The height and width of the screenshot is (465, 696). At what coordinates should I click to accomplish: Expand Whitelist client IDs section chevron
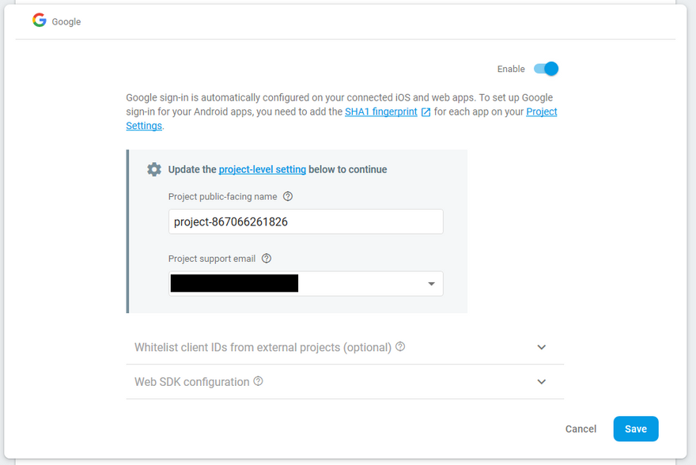(542, 347)
